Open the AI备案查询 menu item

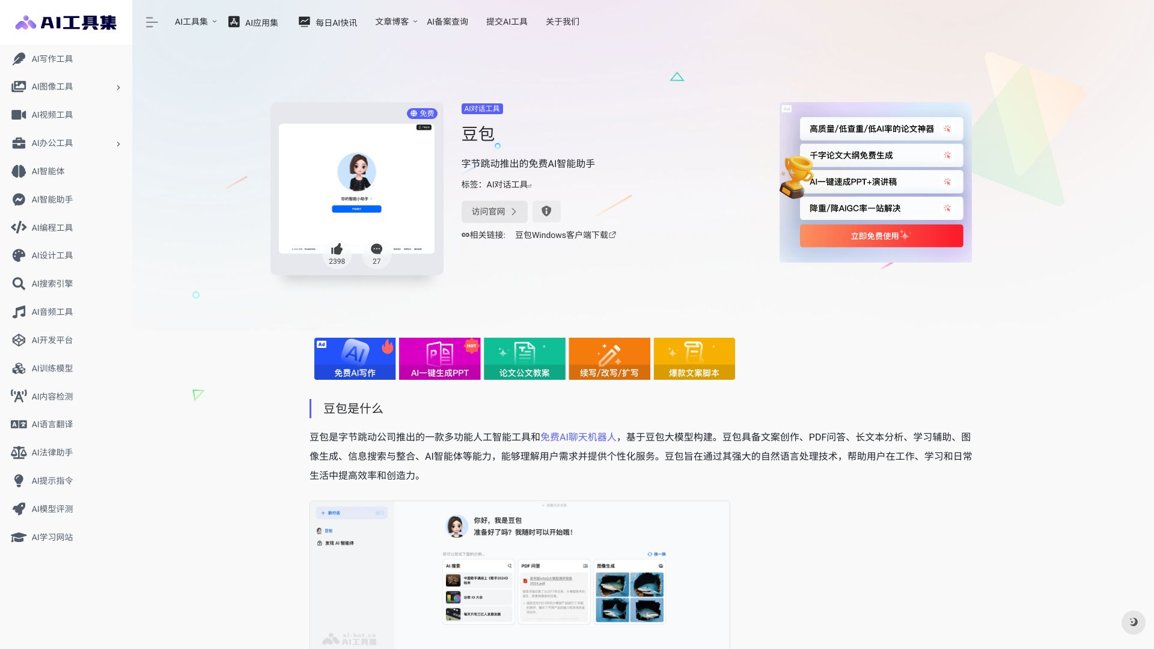point(447,22)
